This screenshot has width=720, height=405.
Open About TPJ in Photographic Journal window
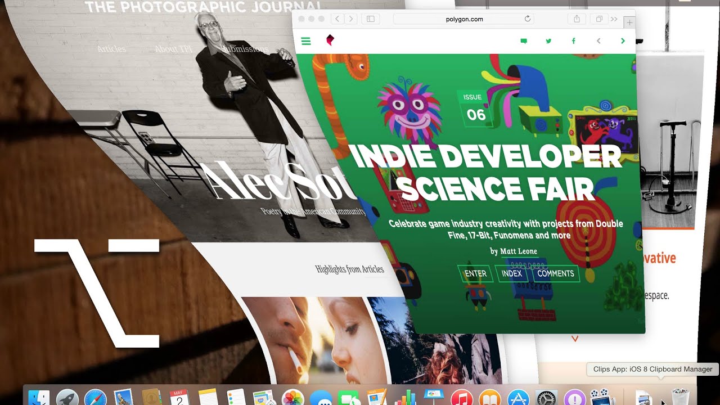pos(174,49)
